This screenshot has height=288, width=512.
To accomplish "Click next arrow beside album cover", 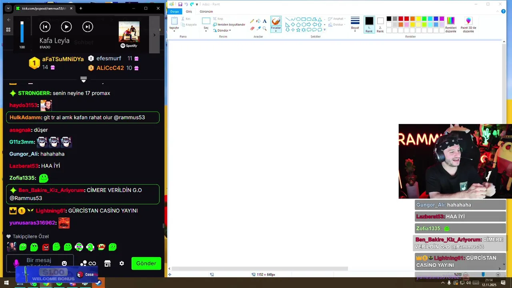I will [154, 35].
